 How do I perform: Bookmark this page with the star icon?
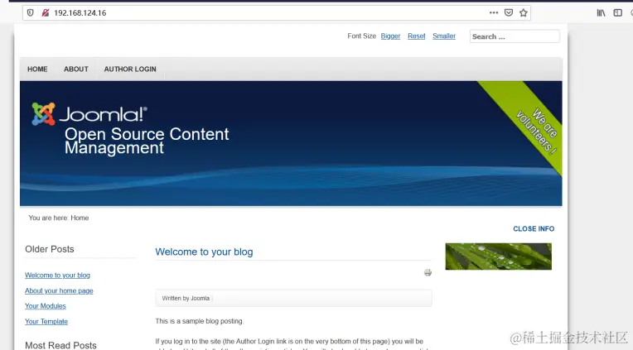pos(524,12)
